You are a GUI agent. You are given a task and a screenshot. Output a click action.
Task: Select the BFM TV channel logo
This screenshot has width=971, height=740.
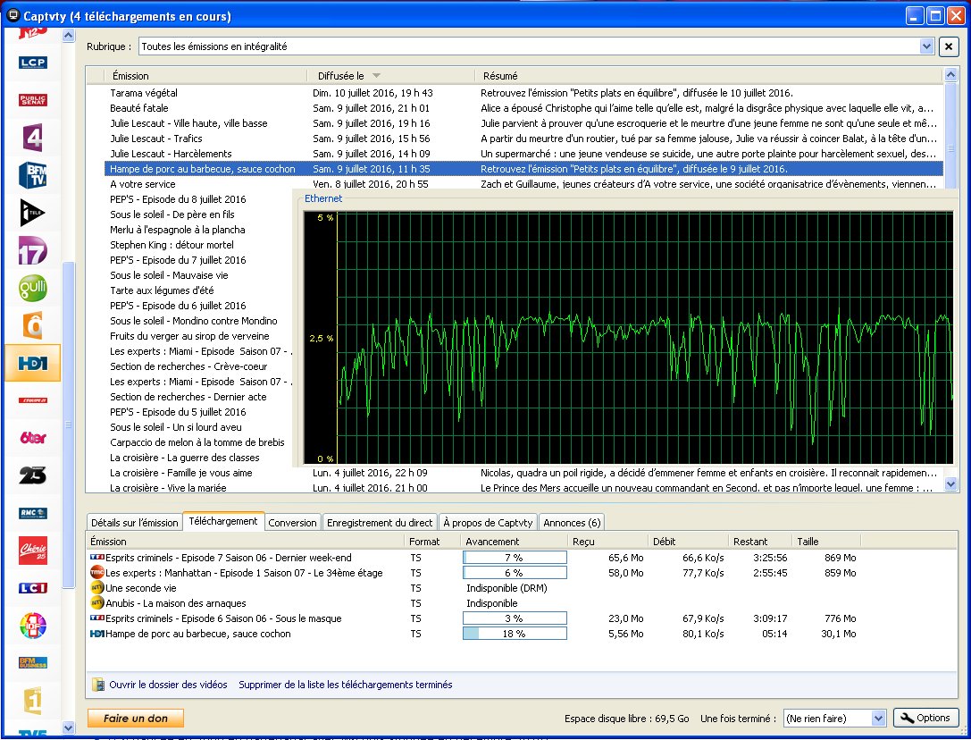click(x=33, y=175)
